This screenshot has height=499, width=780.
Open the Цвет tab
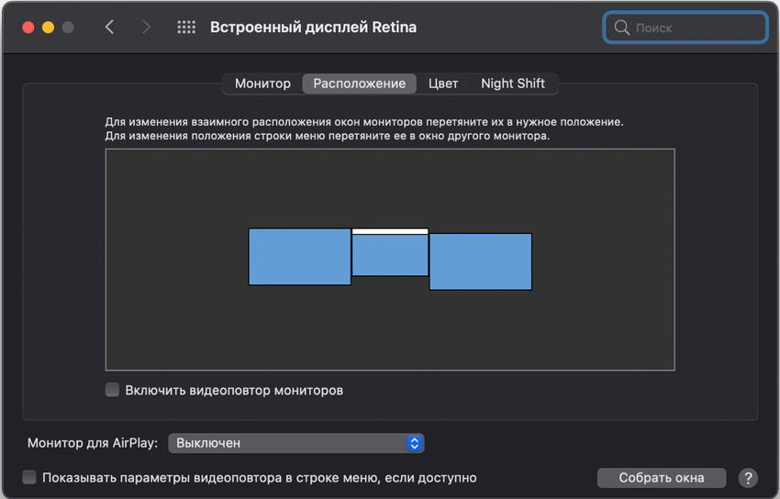(443, 83)
